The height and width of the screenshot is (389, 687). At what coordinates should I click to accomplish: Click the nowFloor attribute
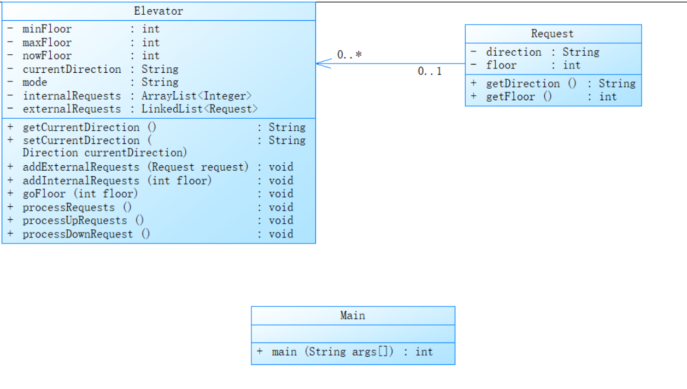(x=47, y=56)
